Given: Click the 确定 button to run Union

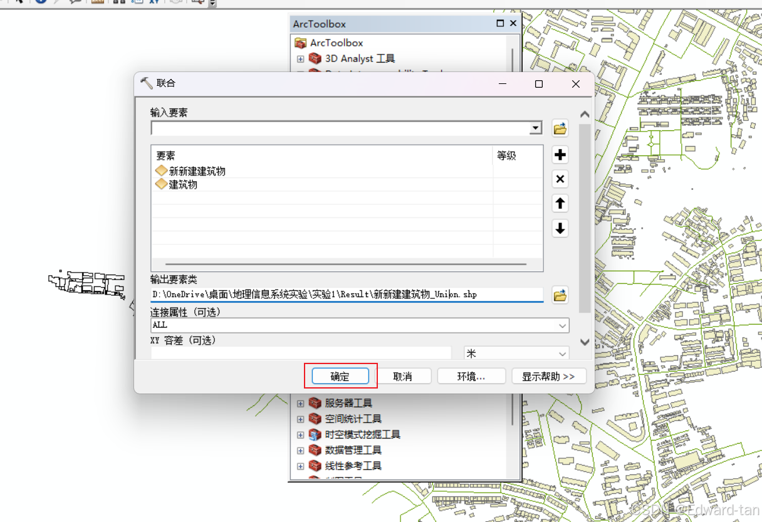Looking at the screenshot, I should [x=339, y=376].
